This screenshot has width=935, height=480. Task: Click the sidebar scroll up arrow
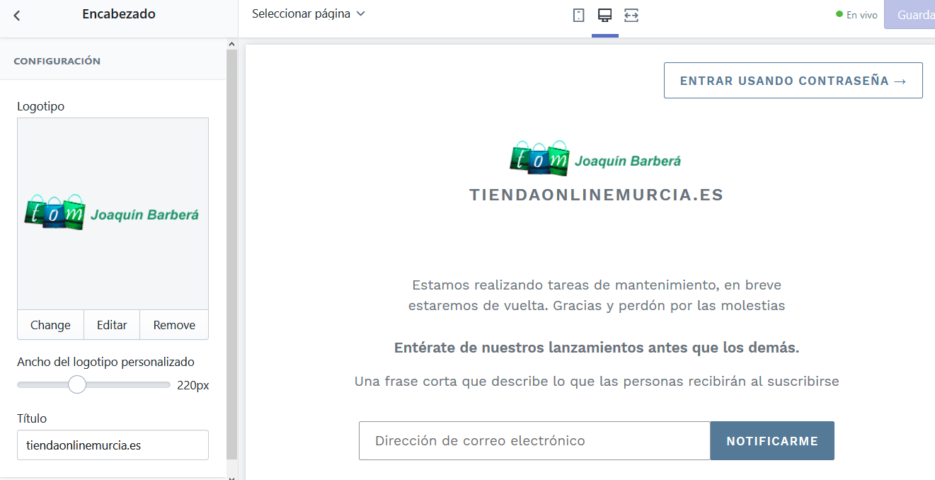(231, 44)
